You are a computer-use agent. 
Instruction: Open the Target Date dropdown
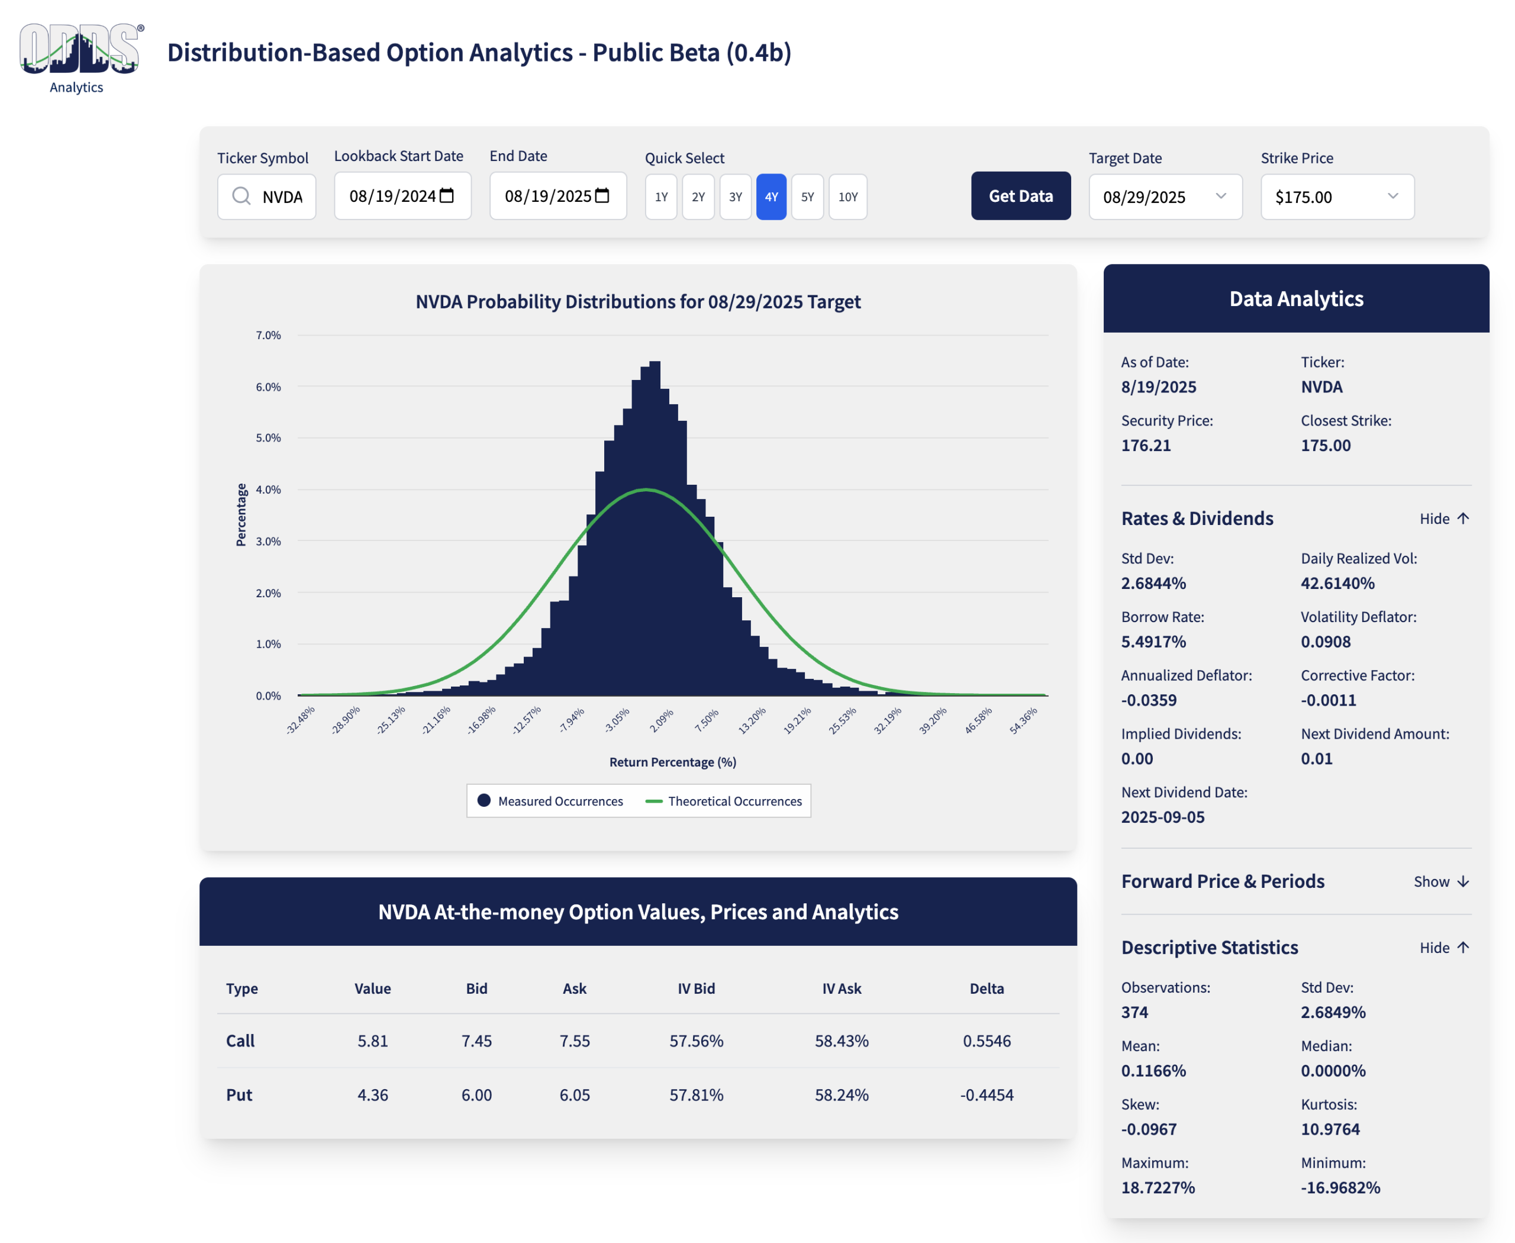point(1165,197)
